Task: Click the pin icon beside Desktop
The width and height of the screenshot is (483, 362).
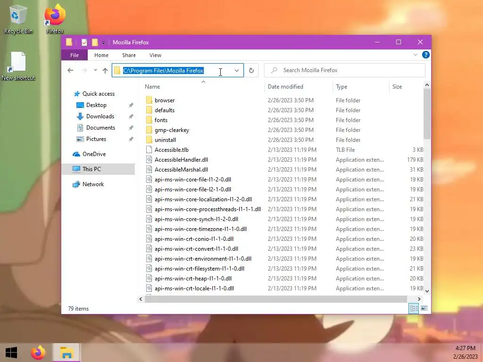Action: pos(131,105)
